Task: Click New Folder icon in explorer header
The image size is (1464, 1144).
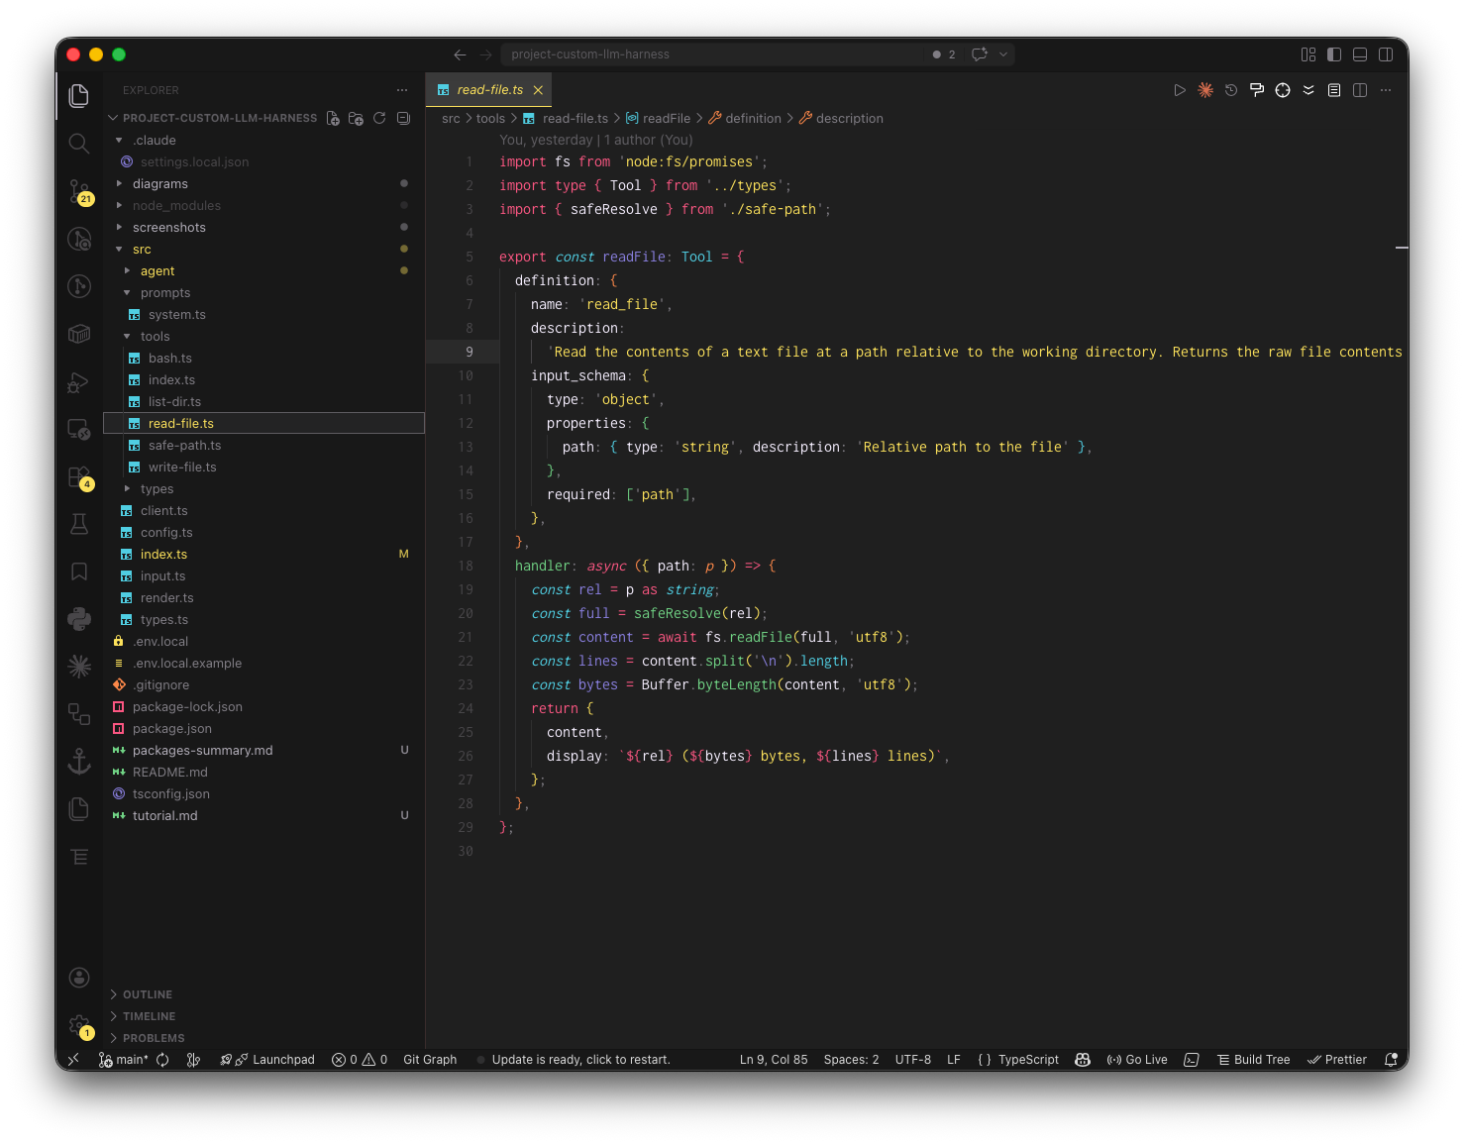Action: [357, 118]
